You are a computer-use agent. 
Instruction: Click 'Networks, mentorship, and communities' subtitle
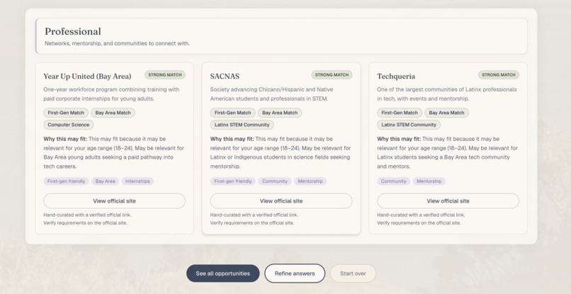[x=117, y=43]
